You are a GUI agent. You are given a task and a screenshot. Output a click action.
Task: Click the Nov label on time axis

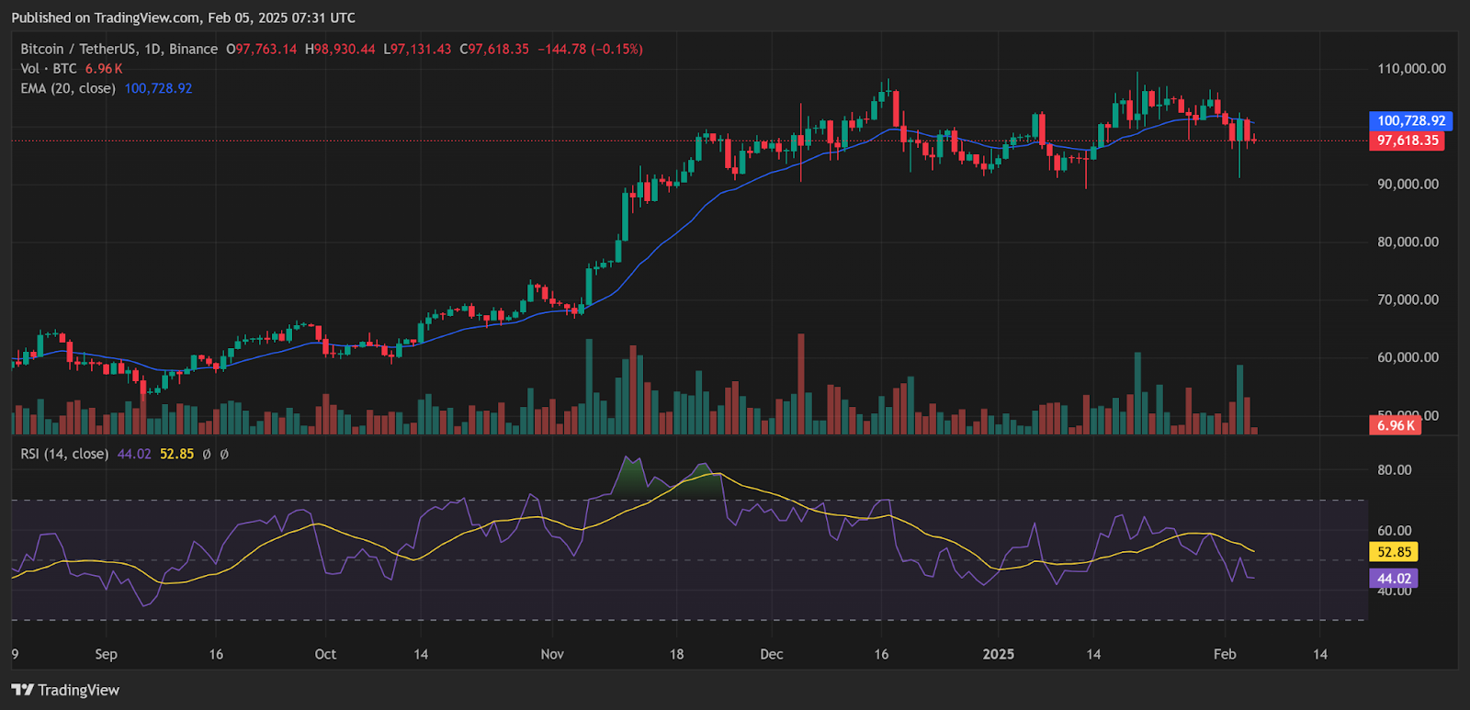[x=552, y=654]
